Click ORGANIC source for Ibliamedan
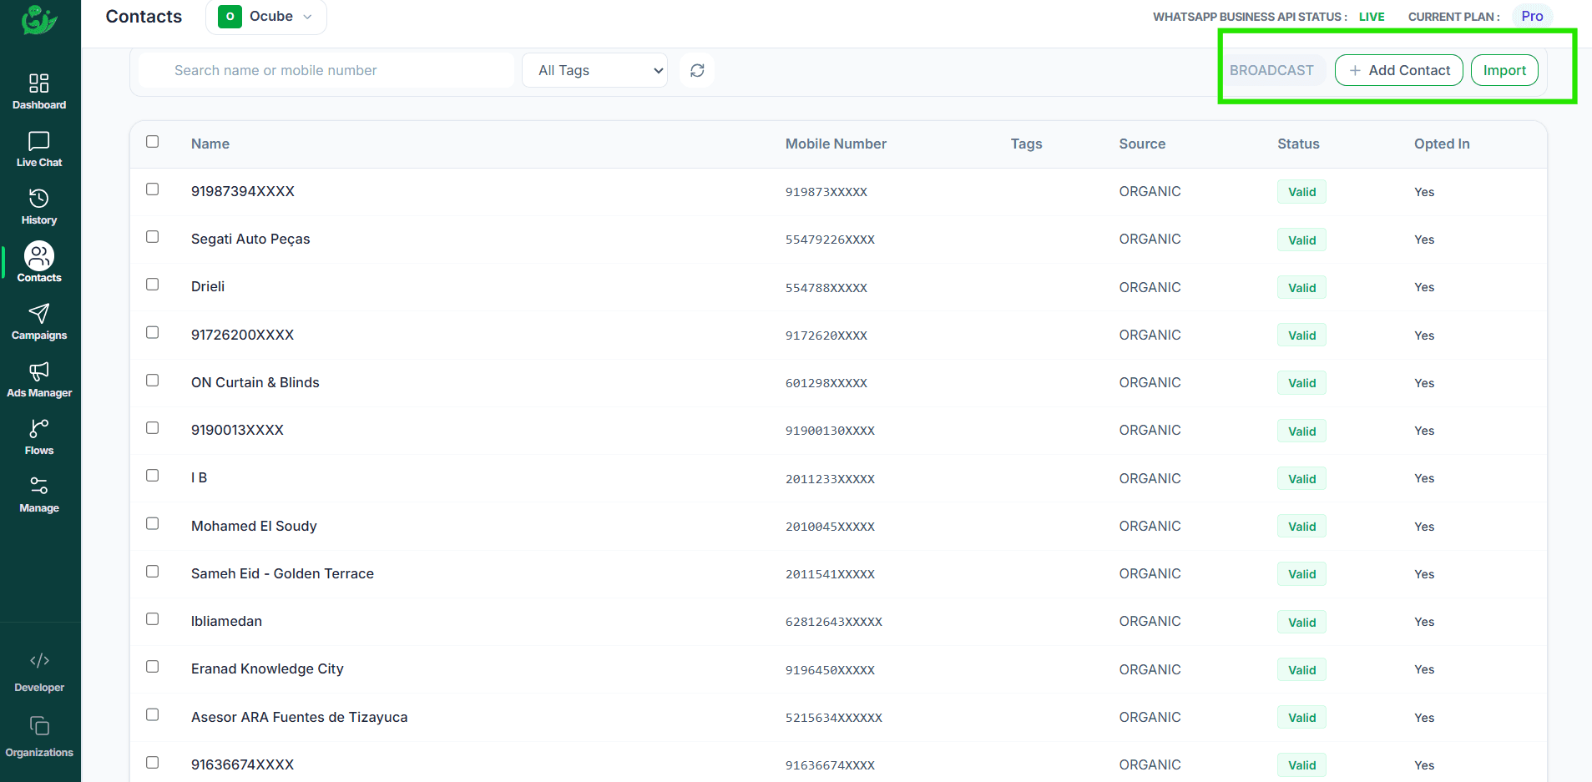Viewport: 1592px width, 782px height. click(x=1150, y=622)
